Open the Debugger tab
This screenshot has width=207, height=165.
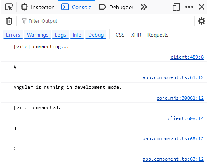[x=116, y=7]
